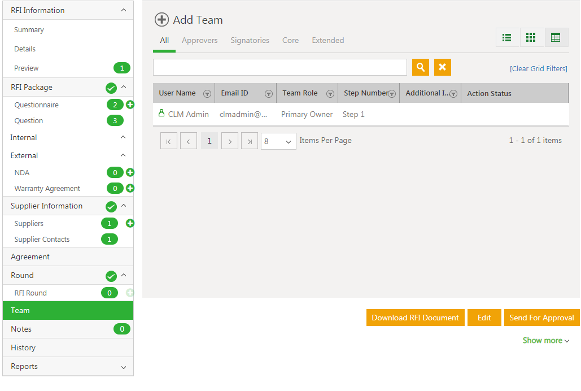Open the items per page dropdown
581x391 pixels.
(278, 141)
